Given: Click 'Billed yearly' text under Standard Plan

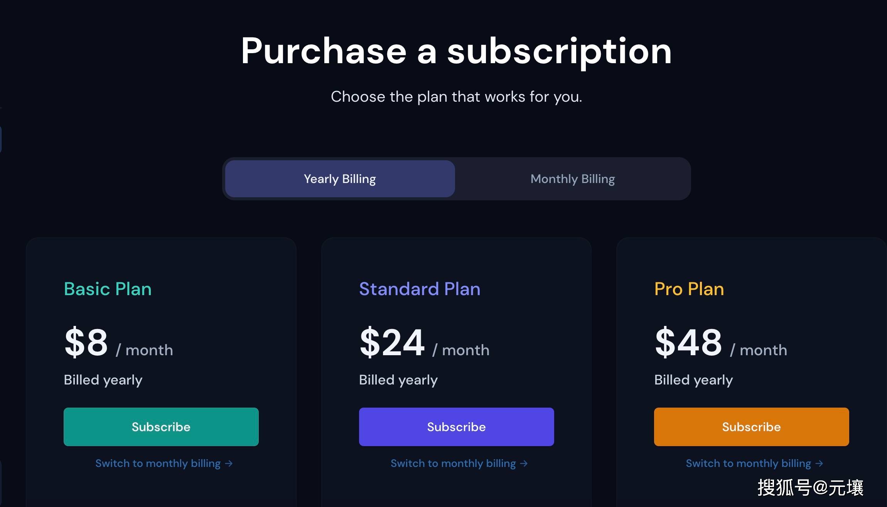Looking at the screenshot, I should coord(398,380).
